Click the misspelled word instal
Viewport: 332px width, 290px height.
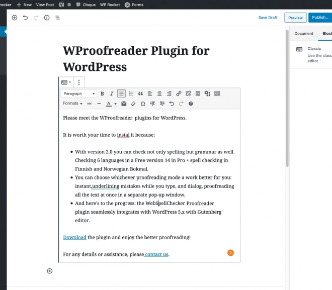tap(123, 135)
